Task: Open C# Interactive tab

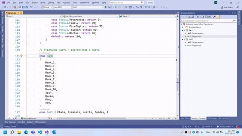Action: 40,122
